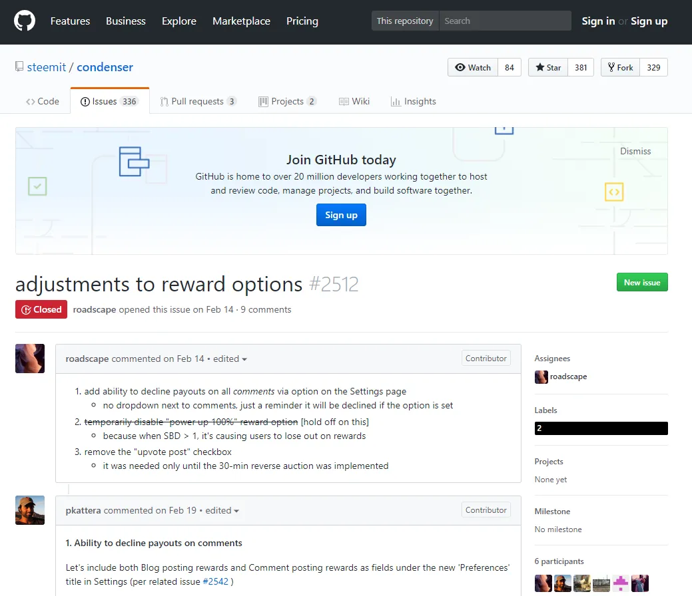Image resolution: width=692 pixels, height=596 pixels.
Task: Click the GitHub octocat logo
Action: point(24,21)
